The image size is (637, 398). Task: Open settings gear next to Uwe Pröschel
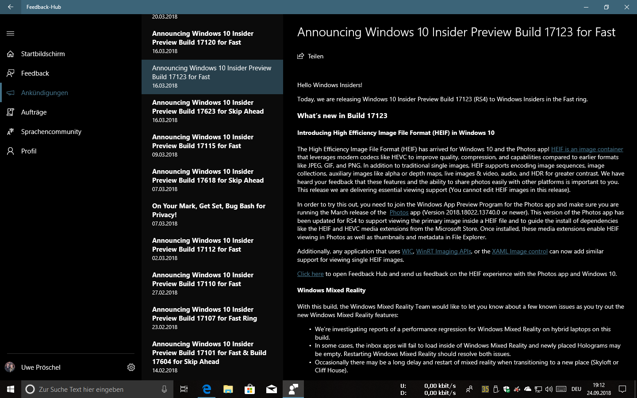coord(131,367)
